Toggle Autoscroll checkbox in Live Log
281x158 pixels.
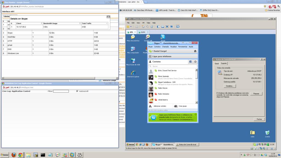77,91
